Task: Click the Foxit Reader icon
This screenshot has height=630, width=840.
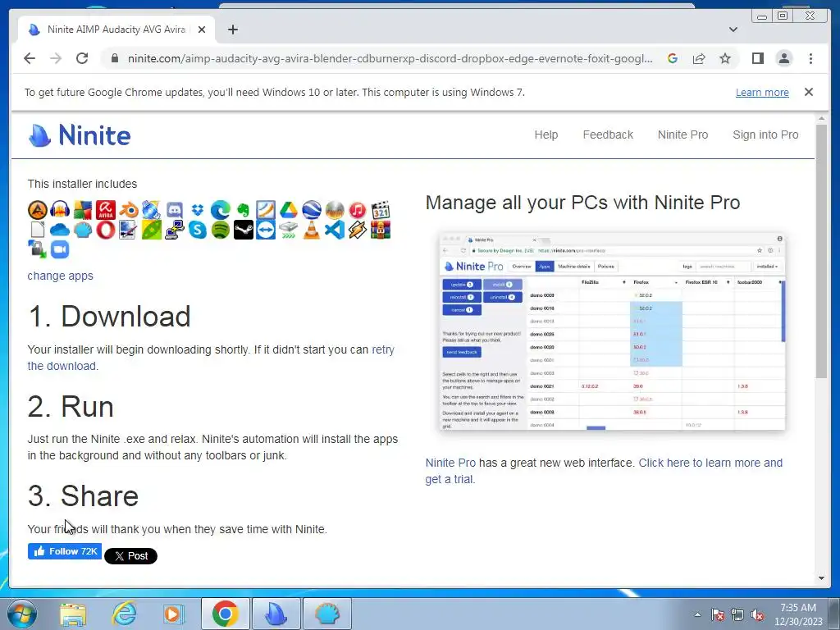Action: click(267, 210)
